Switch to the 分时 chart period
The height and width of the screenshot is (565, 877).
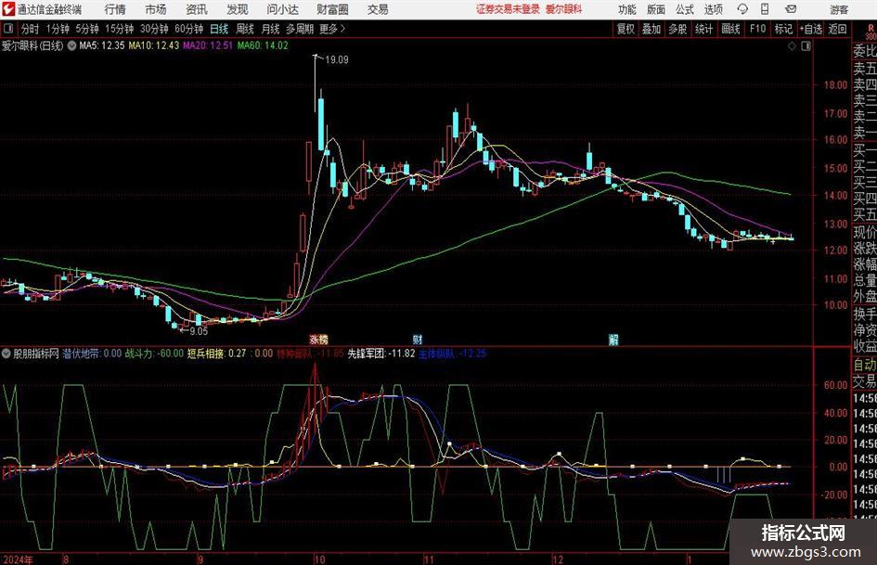coord(30,29)
